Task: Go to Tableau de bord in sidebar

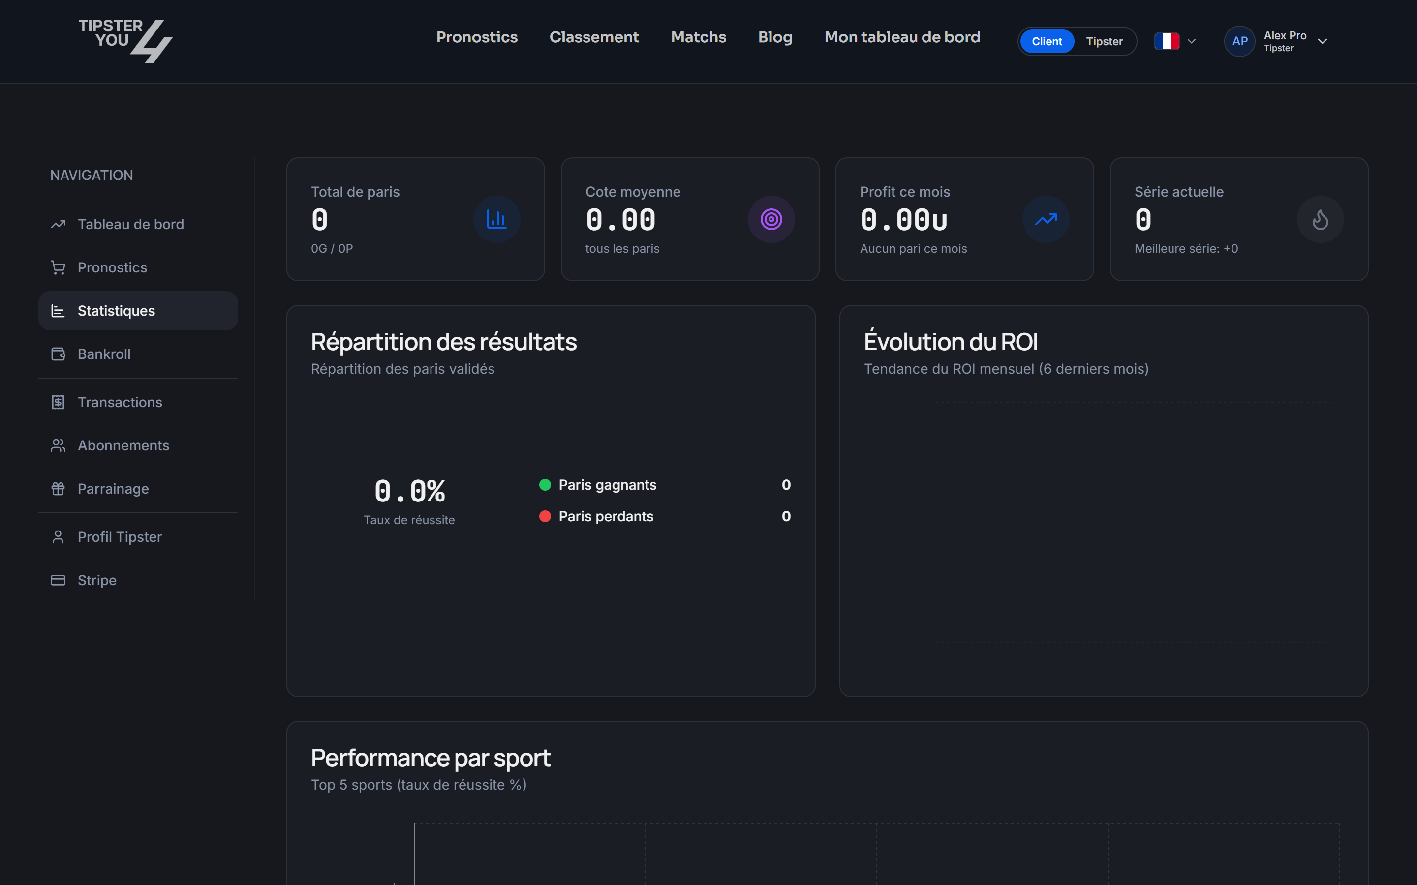Action: [x=138, y=224]
